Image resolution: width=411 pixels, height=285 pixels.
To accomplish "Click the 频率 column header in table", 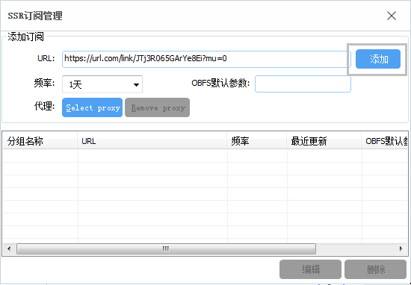I will [257, 141].
